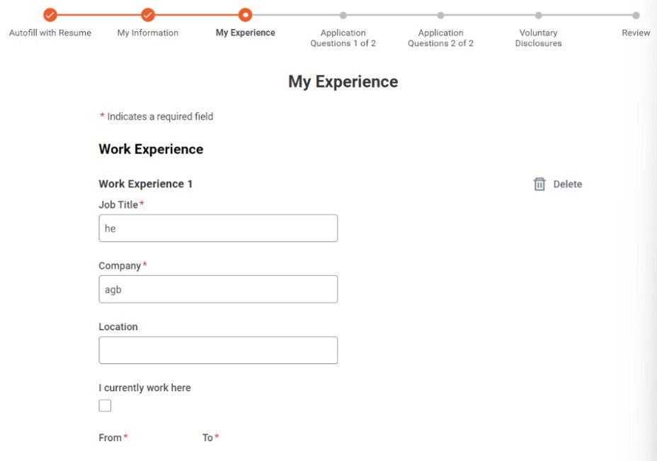Image resolution: width=657 pixels, height=461 pixels.
Task: Go to the 'Autofill with Resume' step label
Action: tap(50, 33)
